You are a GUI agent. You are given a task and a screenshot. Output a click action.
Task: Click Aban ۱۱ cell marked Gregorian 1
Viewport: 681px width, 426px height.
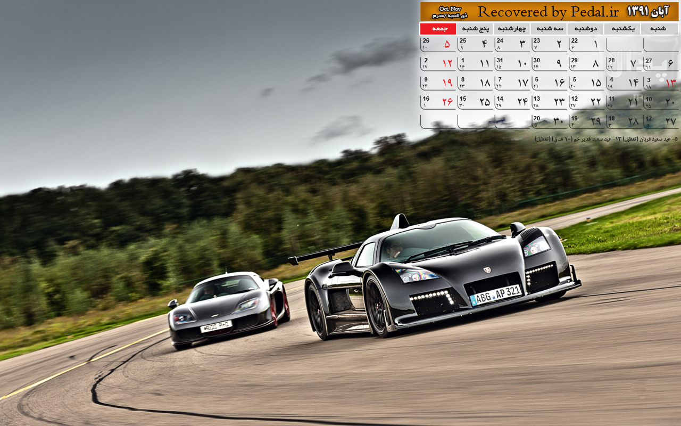click(x=475, y=63)
